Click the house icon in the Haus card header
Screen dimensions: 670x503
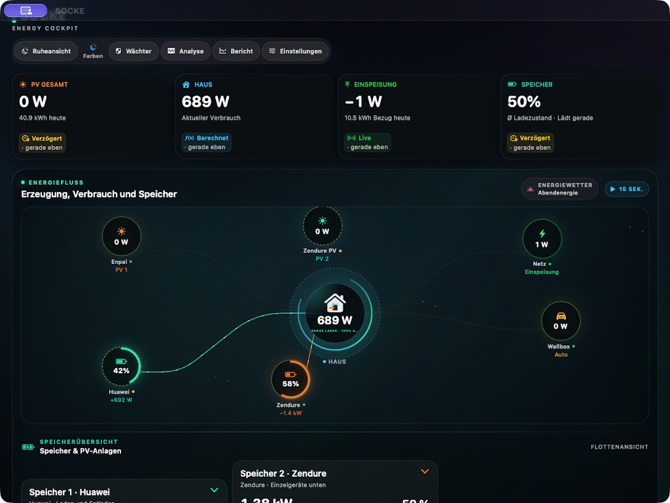(x=186, y=84)
